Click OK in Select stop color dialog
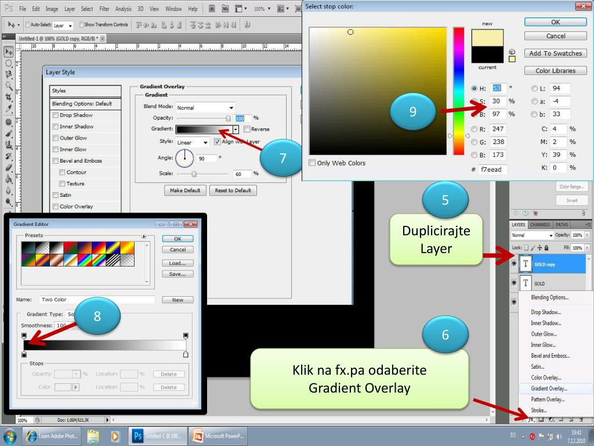594x446 pixels. 555,22
